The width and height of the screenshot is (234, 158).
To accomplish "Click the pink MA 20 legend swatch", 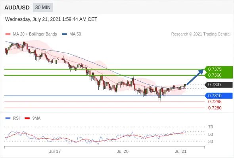I will [8, 34].
